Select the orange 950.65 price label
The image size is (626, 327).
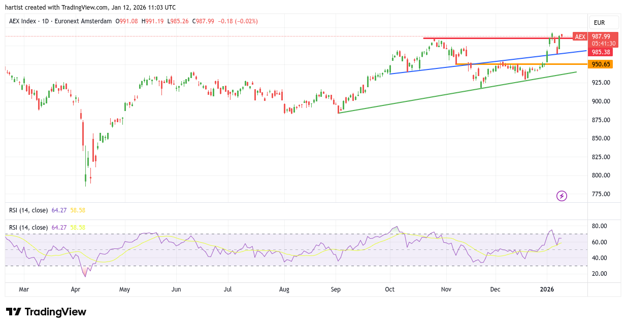point(600,64)
